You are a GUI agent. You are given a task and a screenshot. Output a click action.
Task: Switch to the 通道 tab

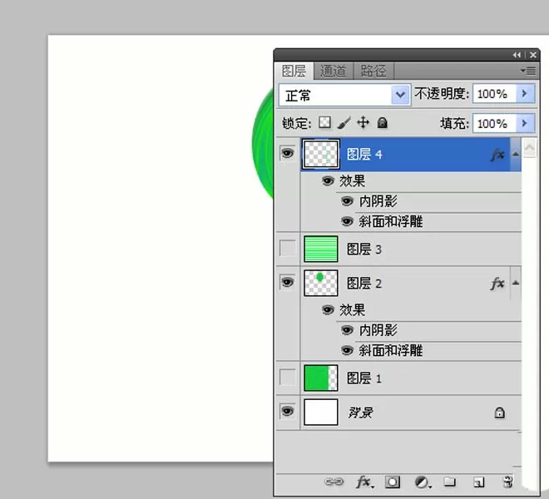point(333,72)
